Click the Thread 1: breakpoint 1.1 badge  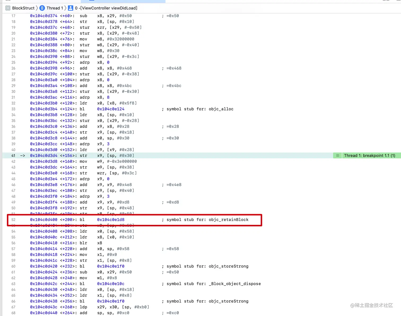click(x=370, y=156)
